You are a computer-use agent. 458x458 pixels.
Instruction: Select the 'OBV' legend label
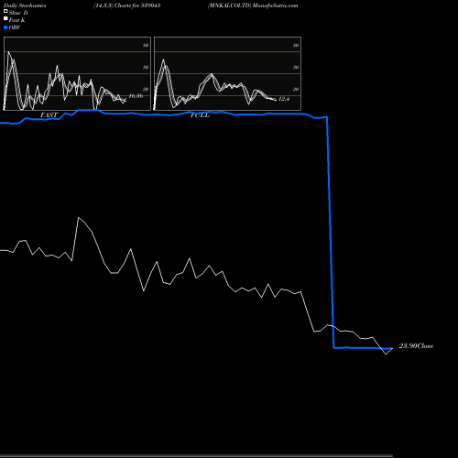pos(15,27)
